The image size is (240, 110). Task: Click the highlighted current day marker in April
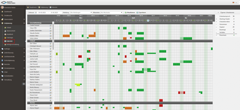click(148, 21)
